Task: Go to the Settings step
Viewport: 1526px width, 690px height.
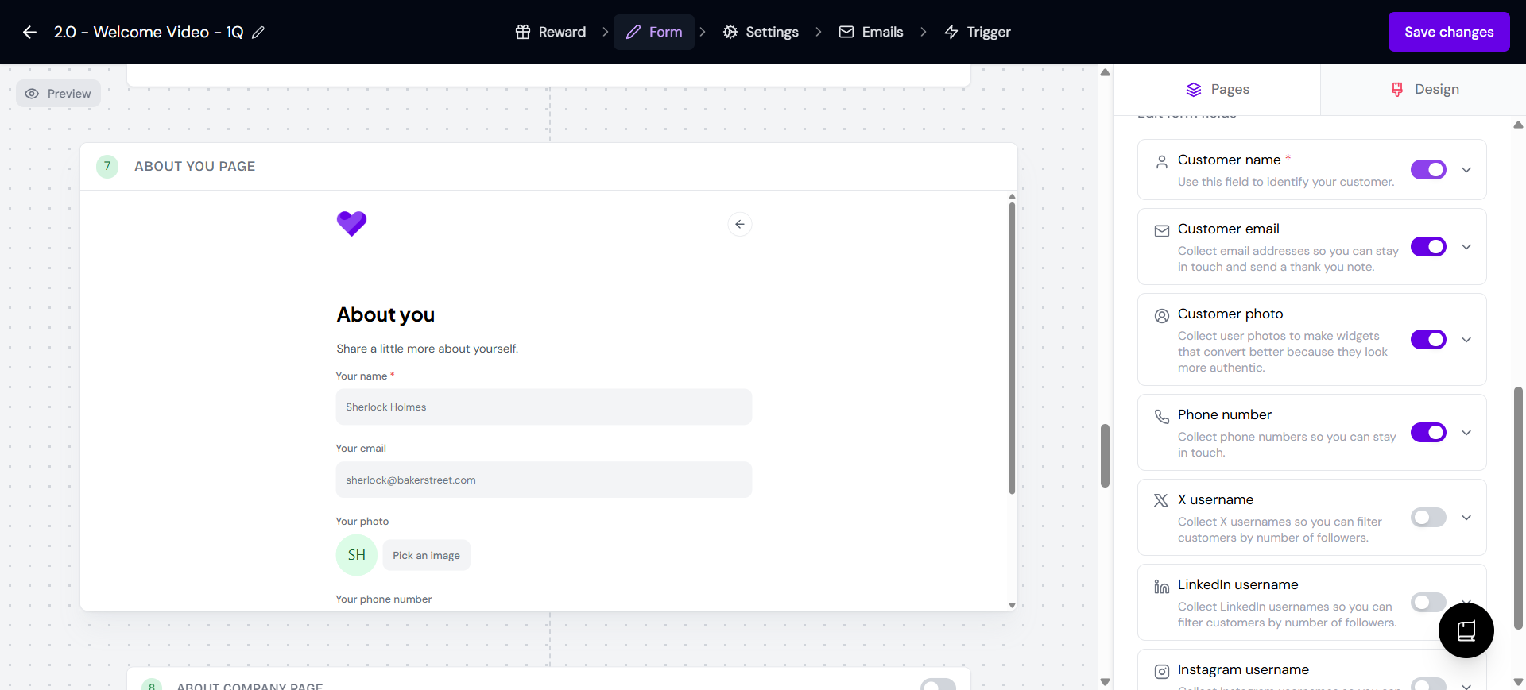Action: pyautogui.click(x=761, y=32)
